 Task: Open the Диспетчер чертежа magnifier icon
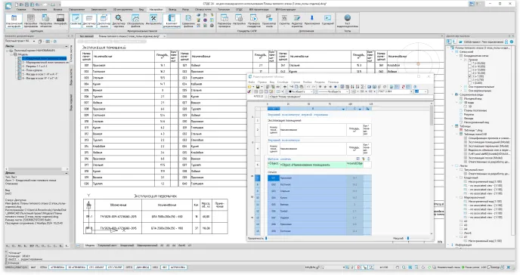pos(119,21)
